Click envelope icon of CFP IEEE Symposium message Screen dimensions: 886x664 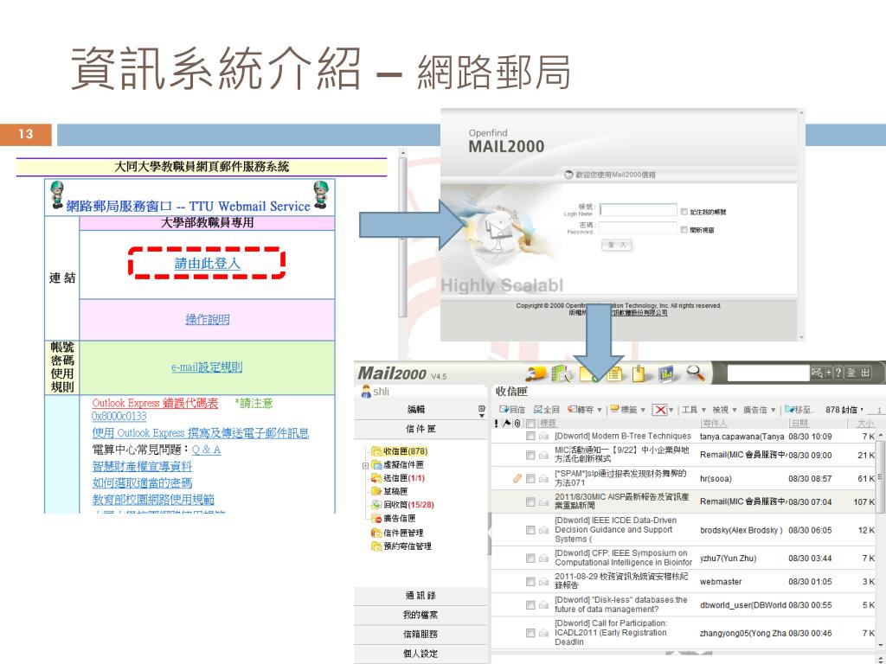click(x=543, y=558)
